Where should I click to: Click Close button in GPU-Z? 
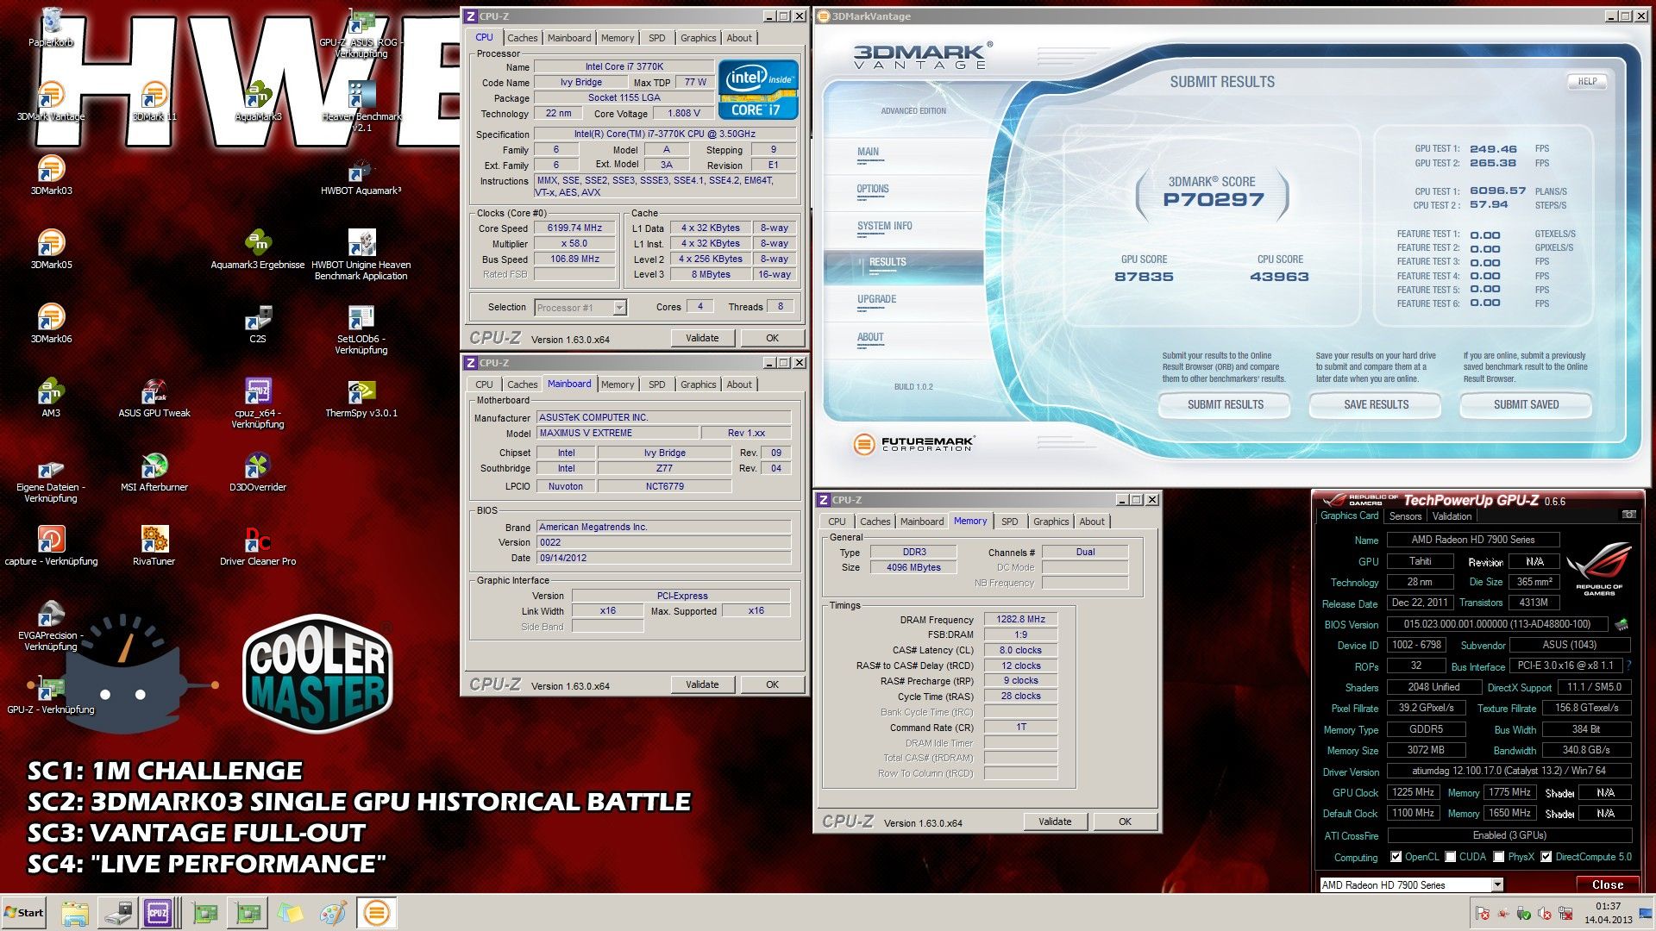click(1607, 884)
